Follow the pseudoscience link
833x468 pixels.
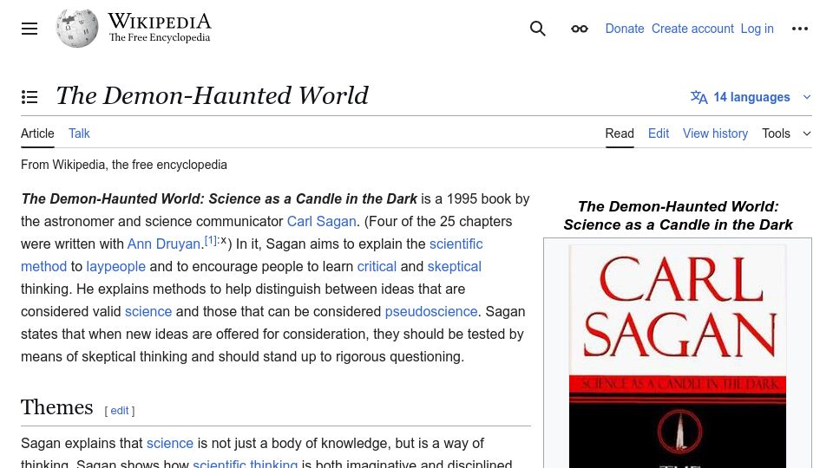(x=431, y=311)
